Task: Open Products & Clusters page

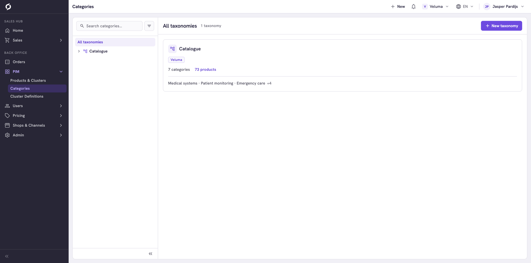Action: pyautogui.click(x=28, y=81)
